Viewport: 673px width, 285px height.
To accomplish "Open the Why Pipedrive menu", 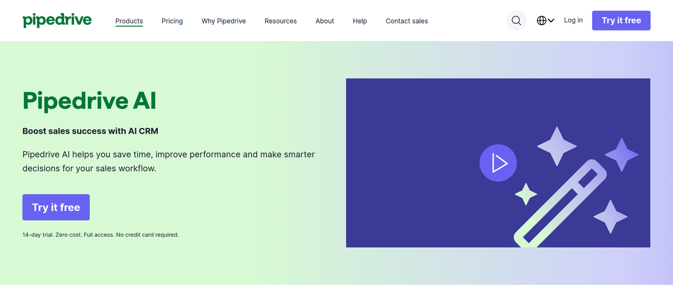I will point(223,21).
